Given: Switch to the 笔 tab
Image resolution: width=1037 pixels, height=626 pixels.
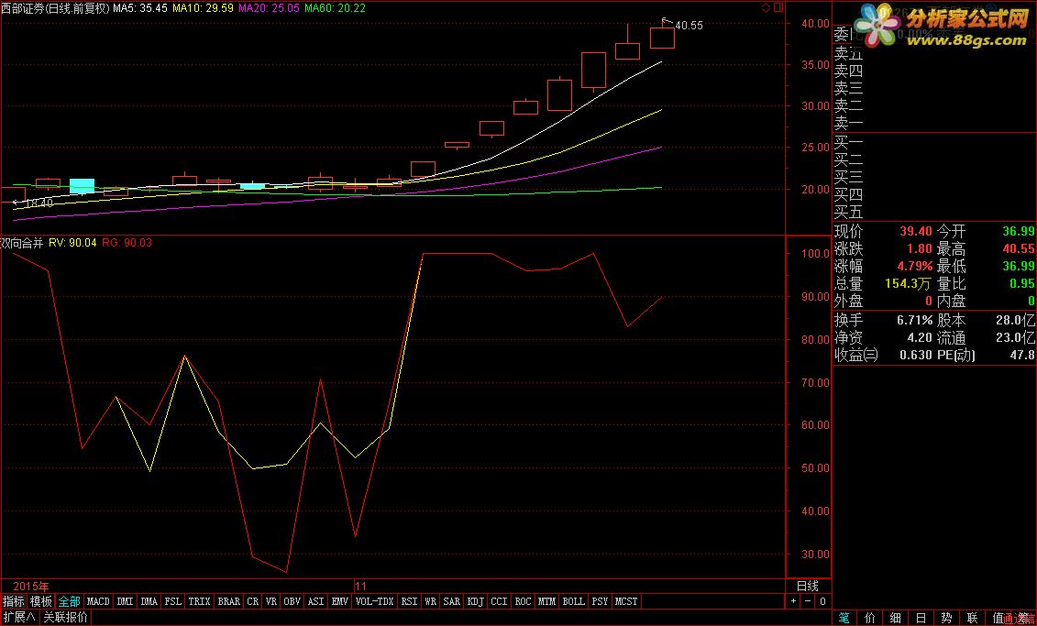Looking at the screenshot, I should tap(844, 618).
